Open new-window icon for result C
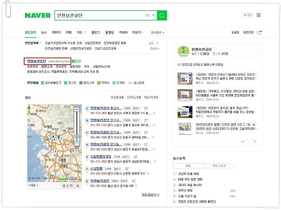The height and width of the screenshot is (210, 281). (x=146, y=133)
